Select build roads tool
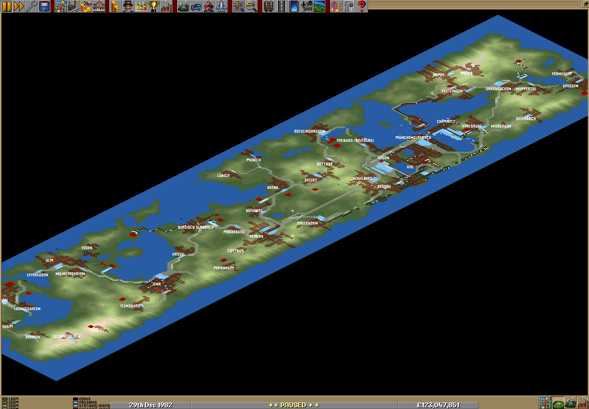 point(281,6)
